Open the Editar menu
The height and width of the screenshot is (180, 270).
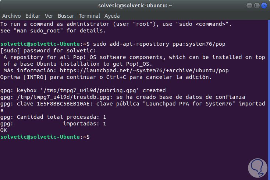coord(33,16)
